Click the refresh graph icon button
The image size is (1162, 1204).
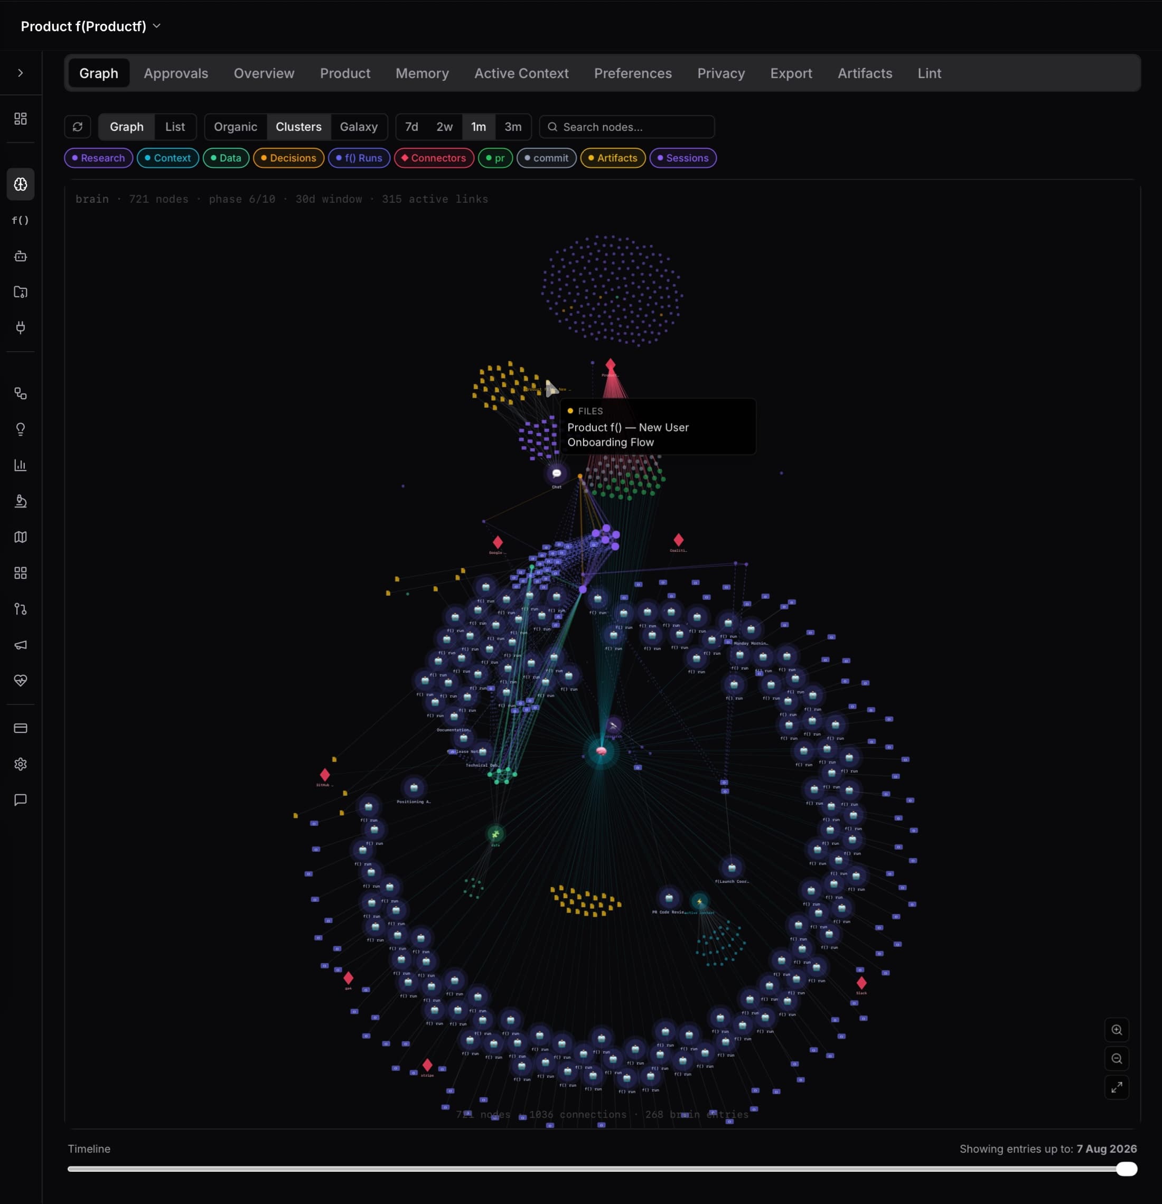pyautogui.click(x=78, y=127)
